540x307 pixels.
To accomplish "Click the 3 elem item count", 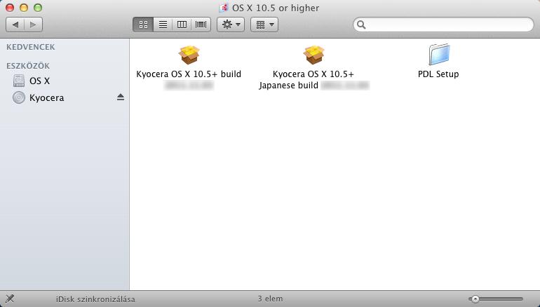I will pyautogui.click(x=270, y=299).
